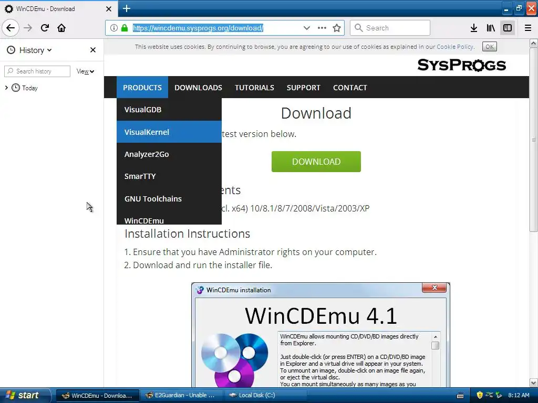Image resolution: width=538 pixels, height=403 pixels.
Task: Switch to E2Guardian taskbar window
Action: [181, 396]
